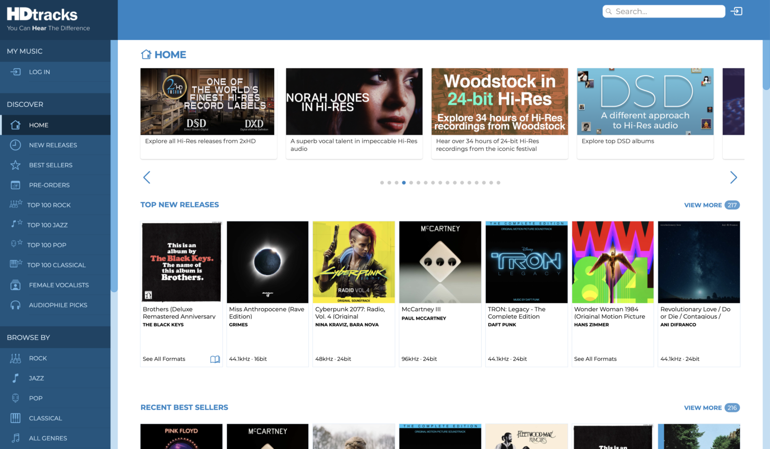Click the Audiophile Picks headphones icon

pos(16,305)
